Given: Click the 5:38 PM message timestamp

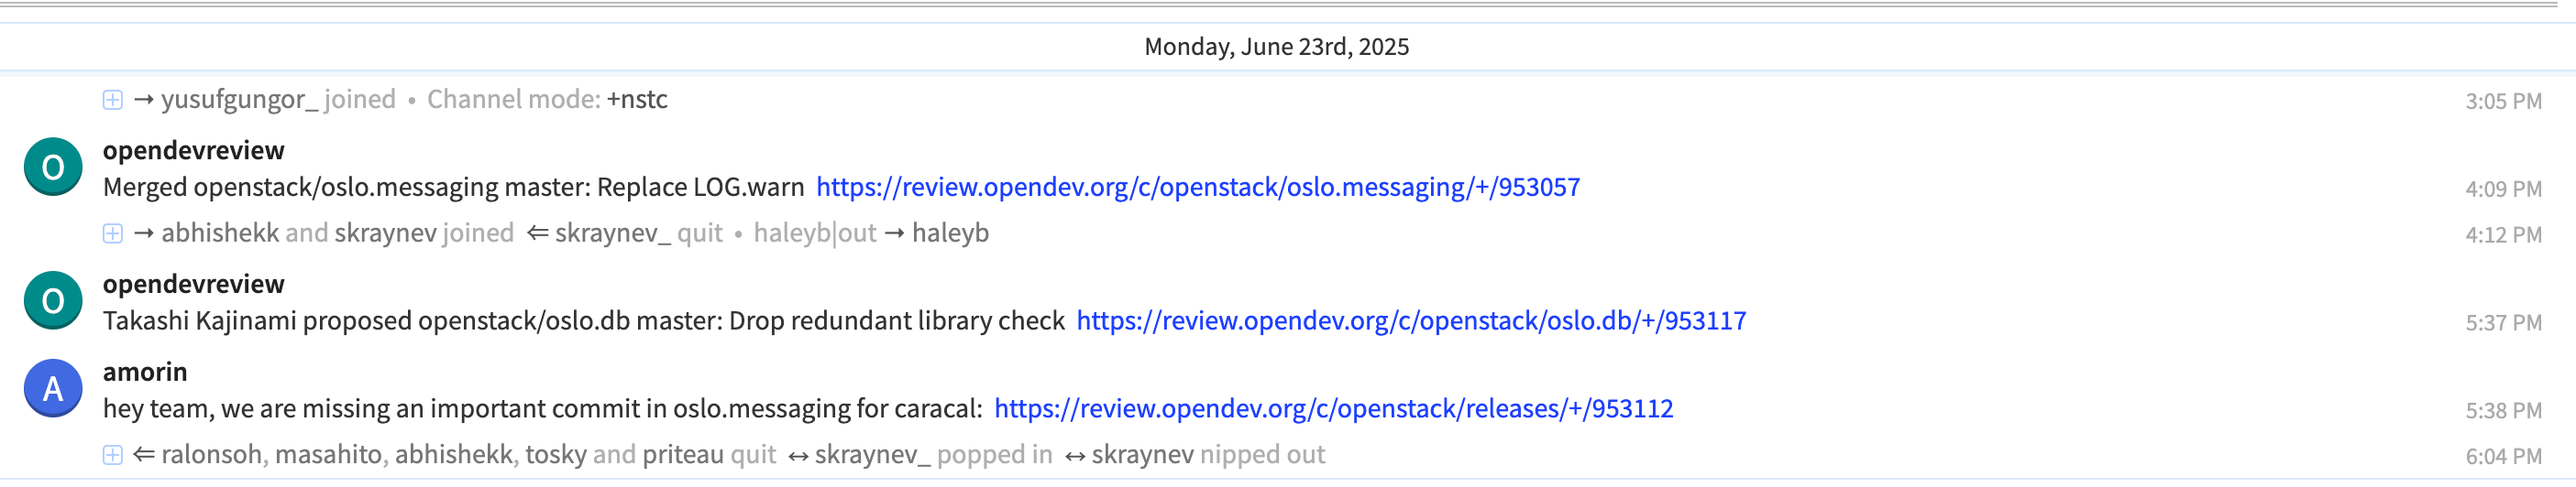Looking at the screenshot, I should click(2503, 411).
